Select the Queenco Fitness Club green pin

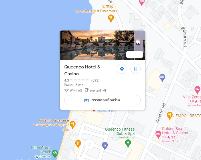128,143
